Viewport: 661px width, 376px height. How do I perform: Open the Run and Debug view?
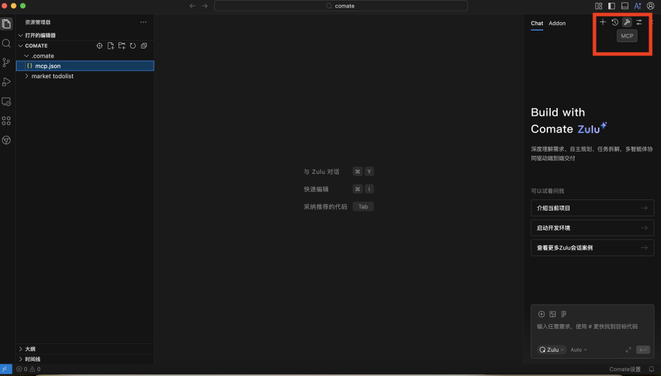click(6, 82)
